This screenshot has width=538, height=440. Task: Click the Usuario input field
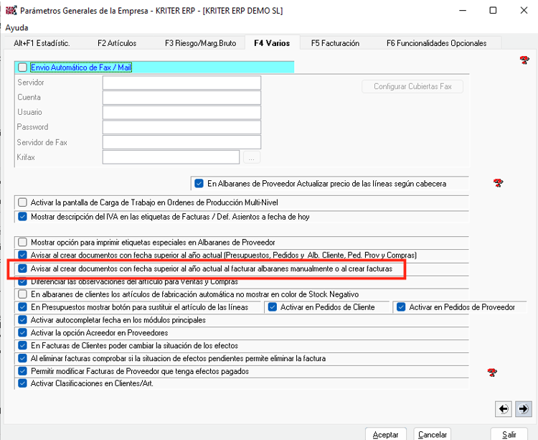(181, 112)
